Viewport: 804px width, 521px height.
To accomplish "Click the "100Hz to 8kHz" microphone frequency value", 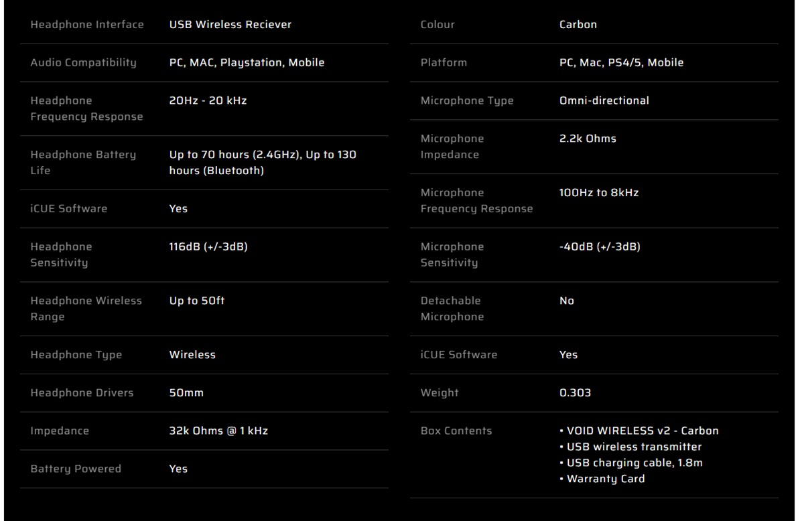I will click(598, 193).
